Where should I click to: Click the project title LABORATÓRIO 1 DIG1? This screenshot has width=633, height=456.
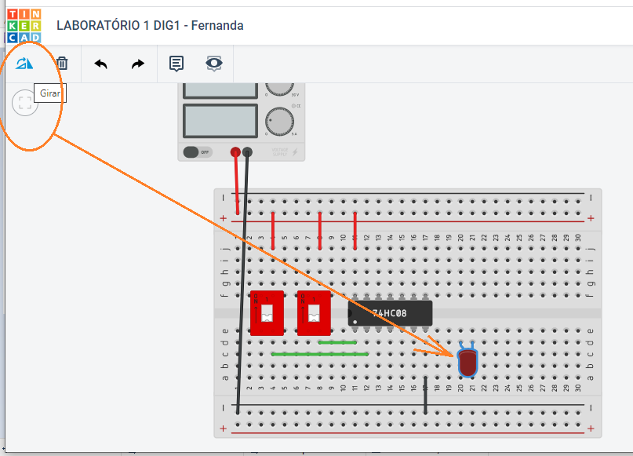150,25
